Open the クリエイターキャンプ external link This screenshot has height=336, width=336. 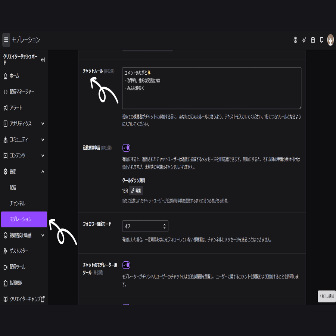coord(24,299)
